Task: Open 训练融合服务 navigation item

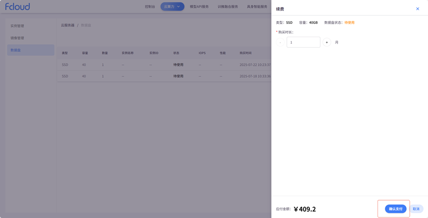Action: coord(228,7)
